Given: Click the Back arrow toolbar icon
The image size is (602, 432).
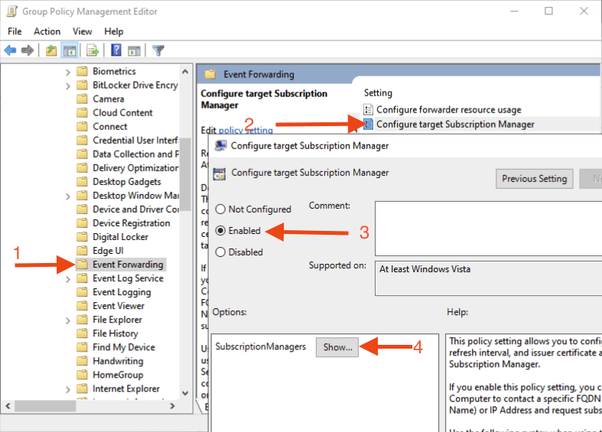Looking at the screenshot, I should coord(10,50).
